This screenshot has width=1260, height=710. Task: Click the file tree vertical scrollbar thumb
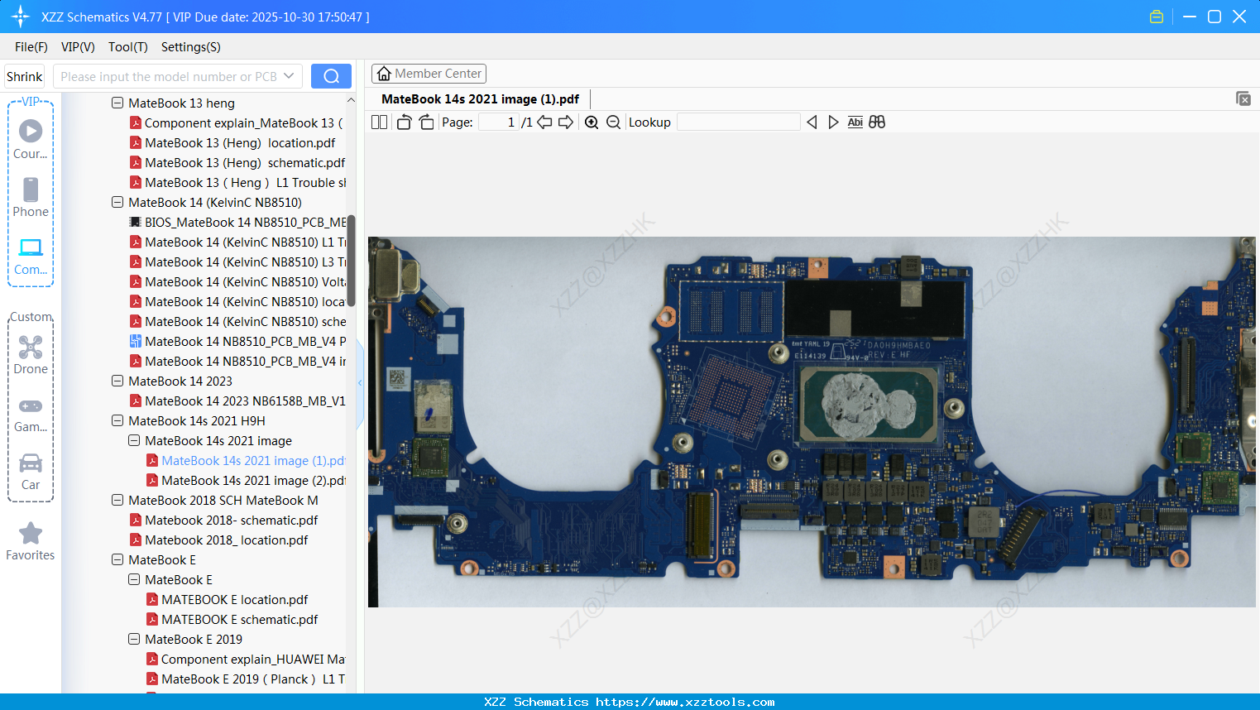351,261
